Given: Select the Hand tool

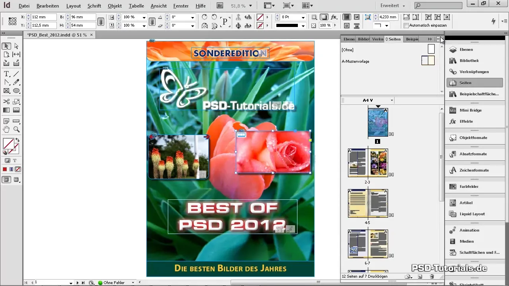Looking at the screenshot, I should pos(6,129).
